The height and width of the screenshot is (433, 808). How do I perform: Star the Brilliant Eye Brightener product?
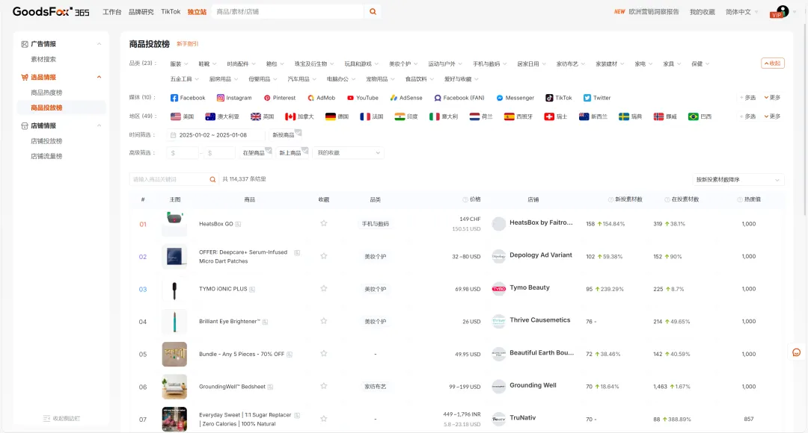pos(324,321)
